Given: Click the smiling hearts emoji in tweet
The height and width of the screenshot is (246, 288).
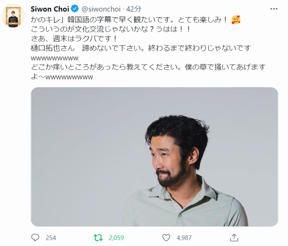Looking at the screenshot, I should coord(236,20).
